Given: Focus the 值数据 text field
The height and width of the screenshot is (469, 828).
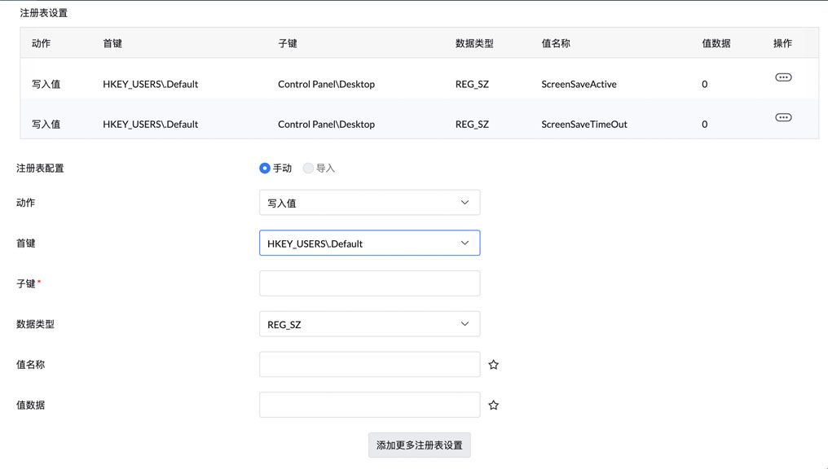Looking at the screenshot, I should [369, 405].
